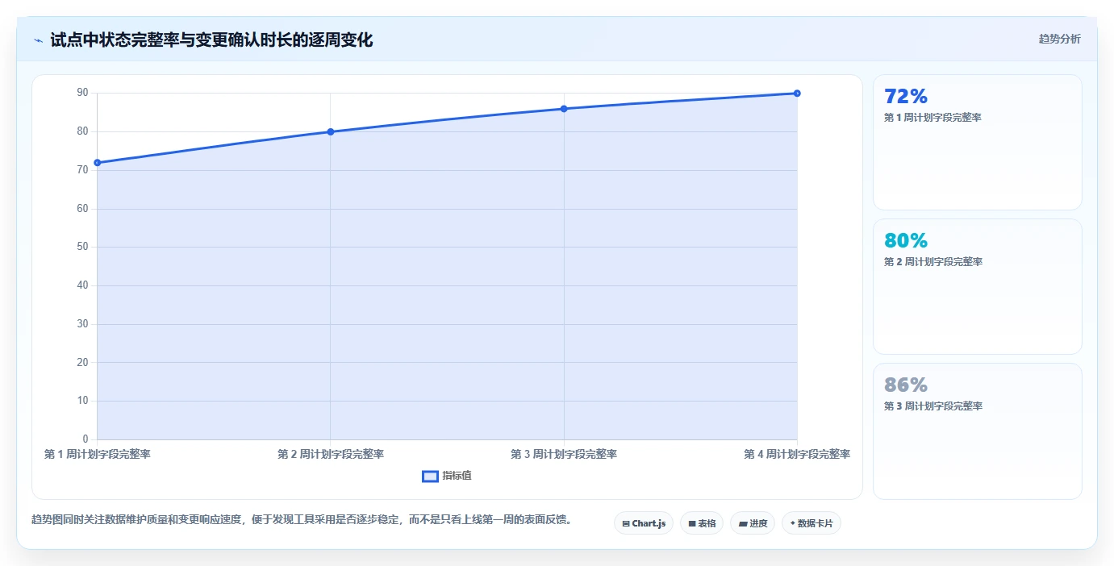Click the 趋势分析 tag in the header
This screenshot has width=1114, height=566.
1059,39
